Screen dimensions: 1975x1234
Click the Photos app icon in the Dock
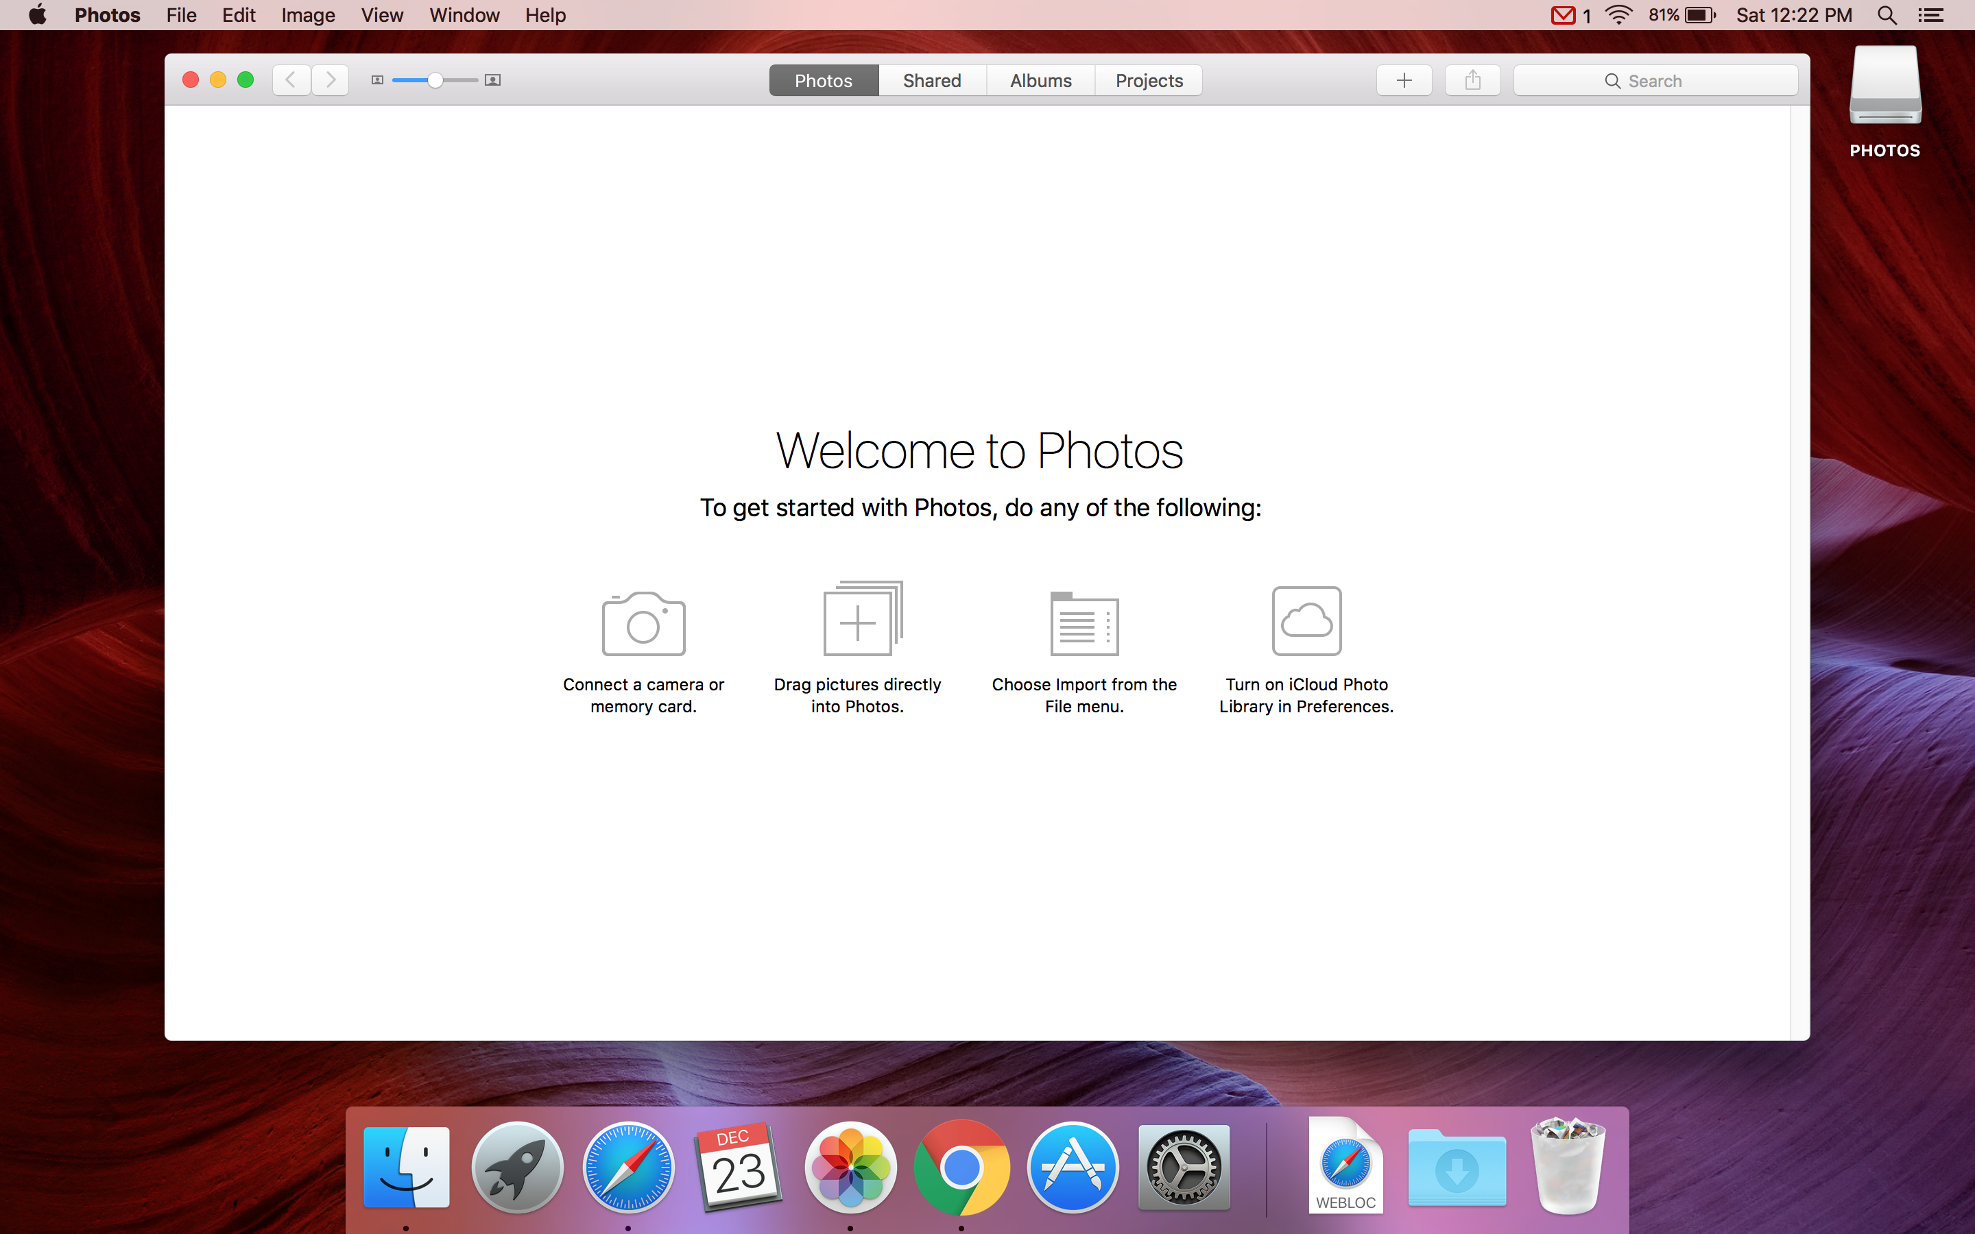point(850,1167)
